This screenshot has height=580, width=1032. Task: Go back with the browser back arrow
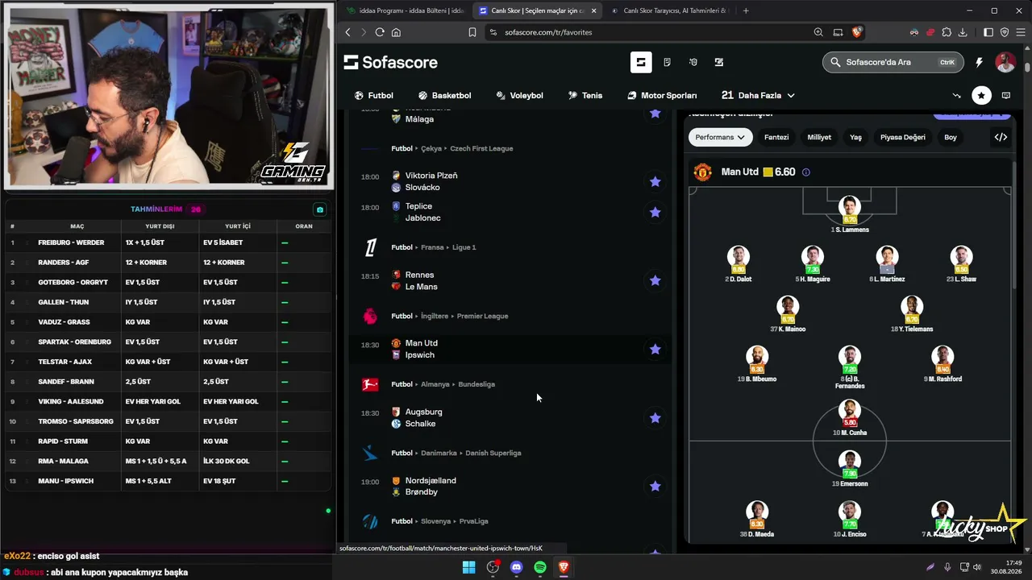(347, 32)
